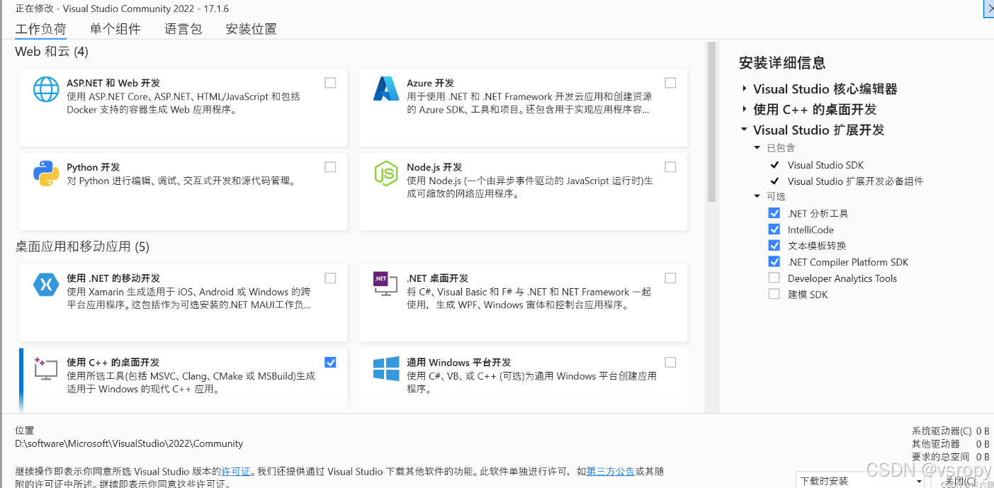Click the 关闭(C) button
The width and height of the screenshot is (994, 488).
(x=959, y=481)
